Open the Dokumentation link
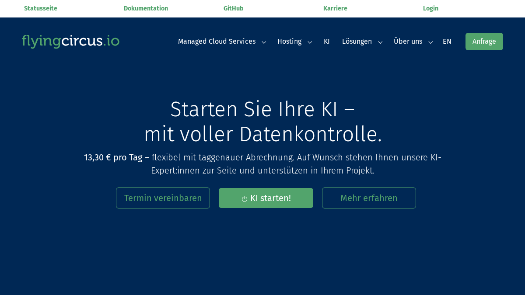Screen dimensions: 525x295 (x=146, y=8)
